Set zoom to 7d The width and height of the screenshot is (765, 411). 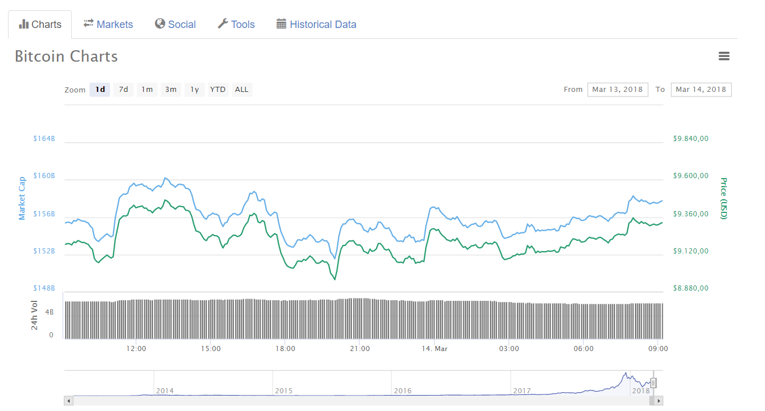pyautogui.click(x=123, y=90)
